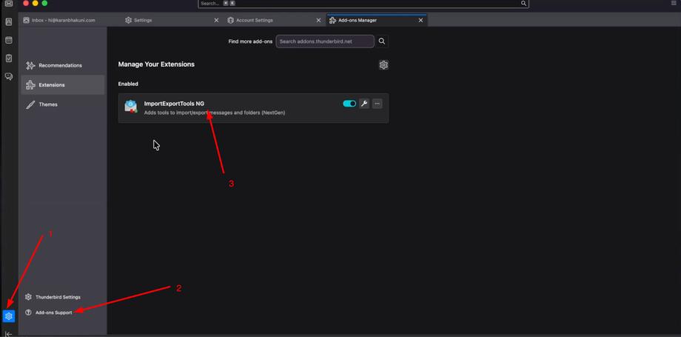Open the Mail space icon in sidebar
Image resolution: width=681 pixels, height=337 pixels.
(9, 4)
